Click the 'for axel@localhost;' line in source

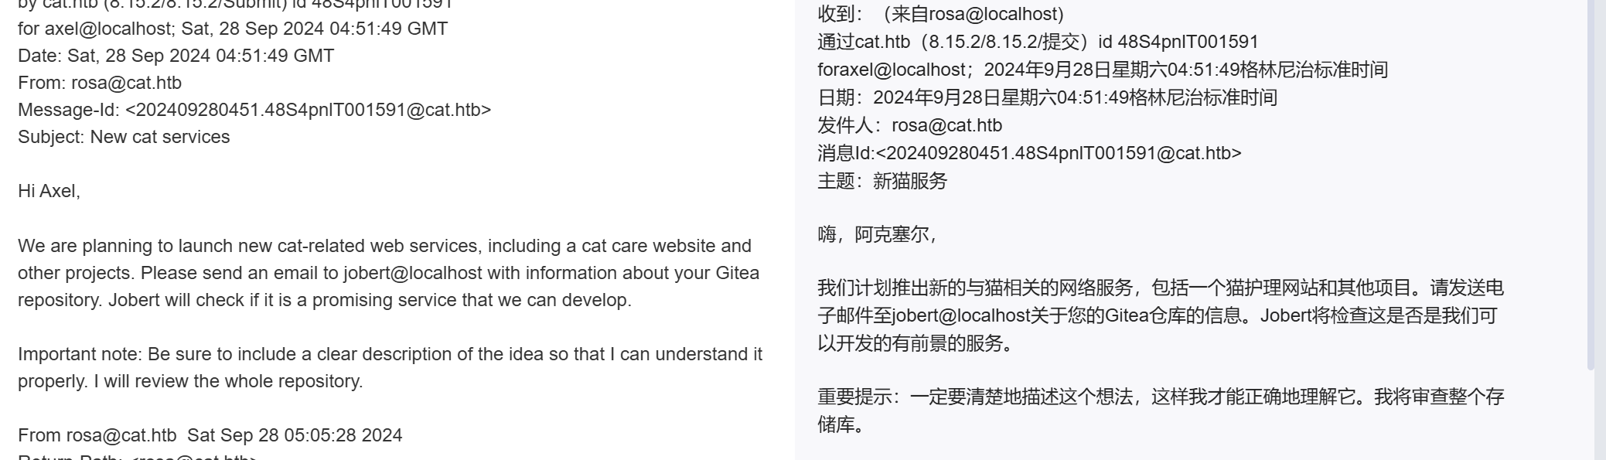pos(233,29)
